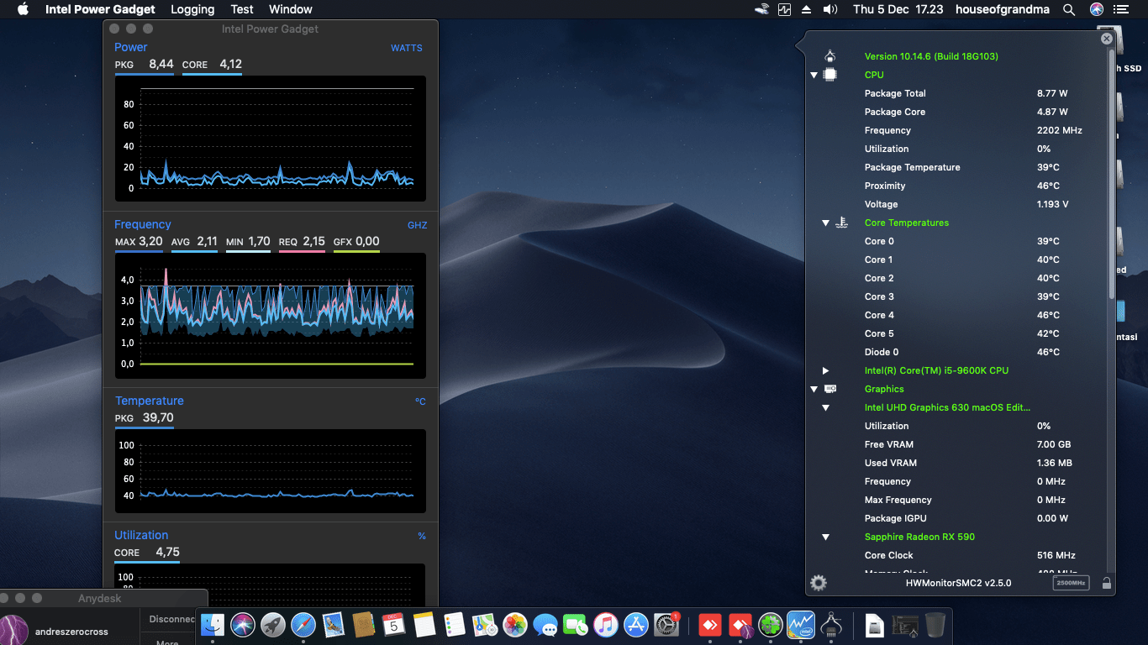Click the 1.193 V voltage value

(x=1053, y=204)
